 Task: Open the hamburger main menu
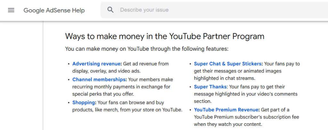pos(11,10)
